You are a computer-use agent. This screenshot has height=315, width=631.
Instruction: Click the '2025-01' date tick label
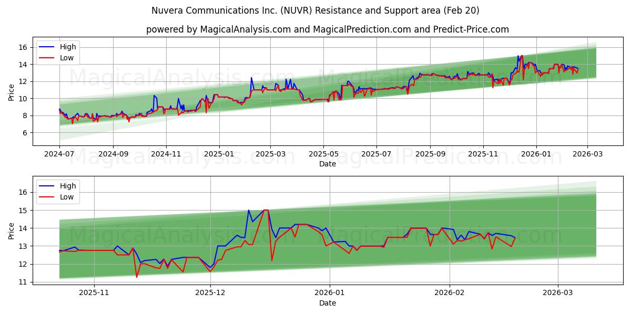pos(219,154)
